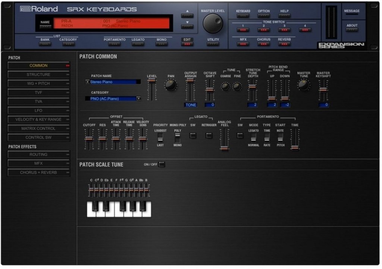Image resolution: width=382 pixels, height=269 pixels.
Task: Click the Offset CUTOFF slider
Action: pyautogui.click(x=89, y=139)
